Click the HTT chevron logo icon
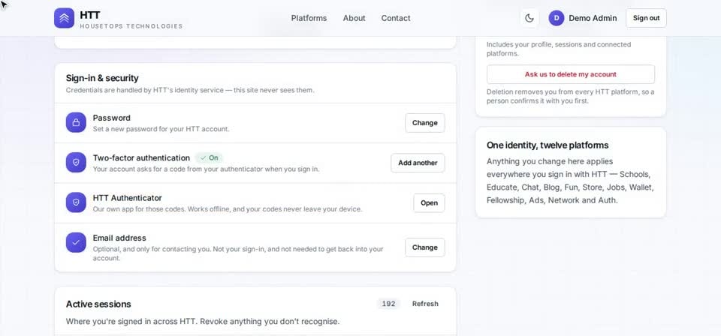This screenshot has width=721, height=336. coord(64,18)
